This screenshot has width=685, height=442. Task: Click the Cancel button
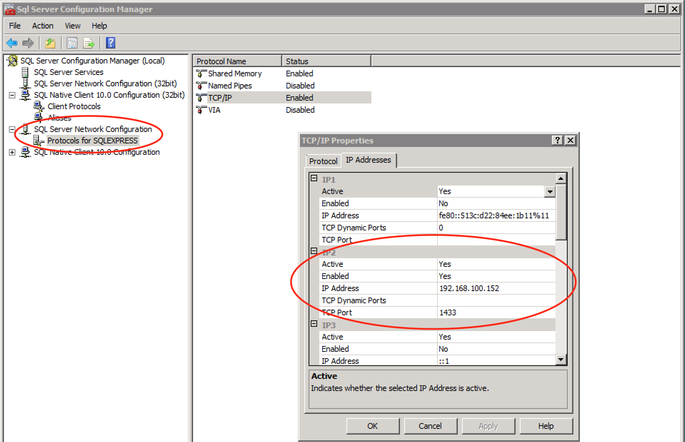430,426
